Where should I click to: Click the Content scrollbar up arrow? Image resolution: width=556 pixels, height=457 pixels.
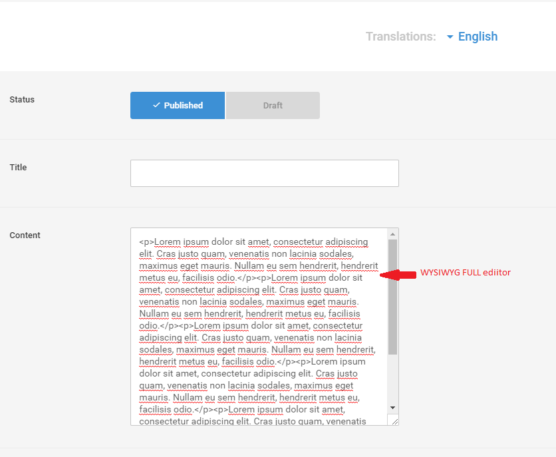point(392,234)
